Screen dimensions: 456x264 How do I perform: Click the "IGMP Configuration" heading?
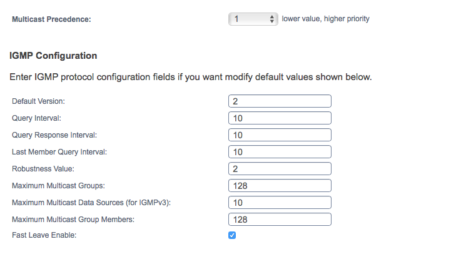53,56
